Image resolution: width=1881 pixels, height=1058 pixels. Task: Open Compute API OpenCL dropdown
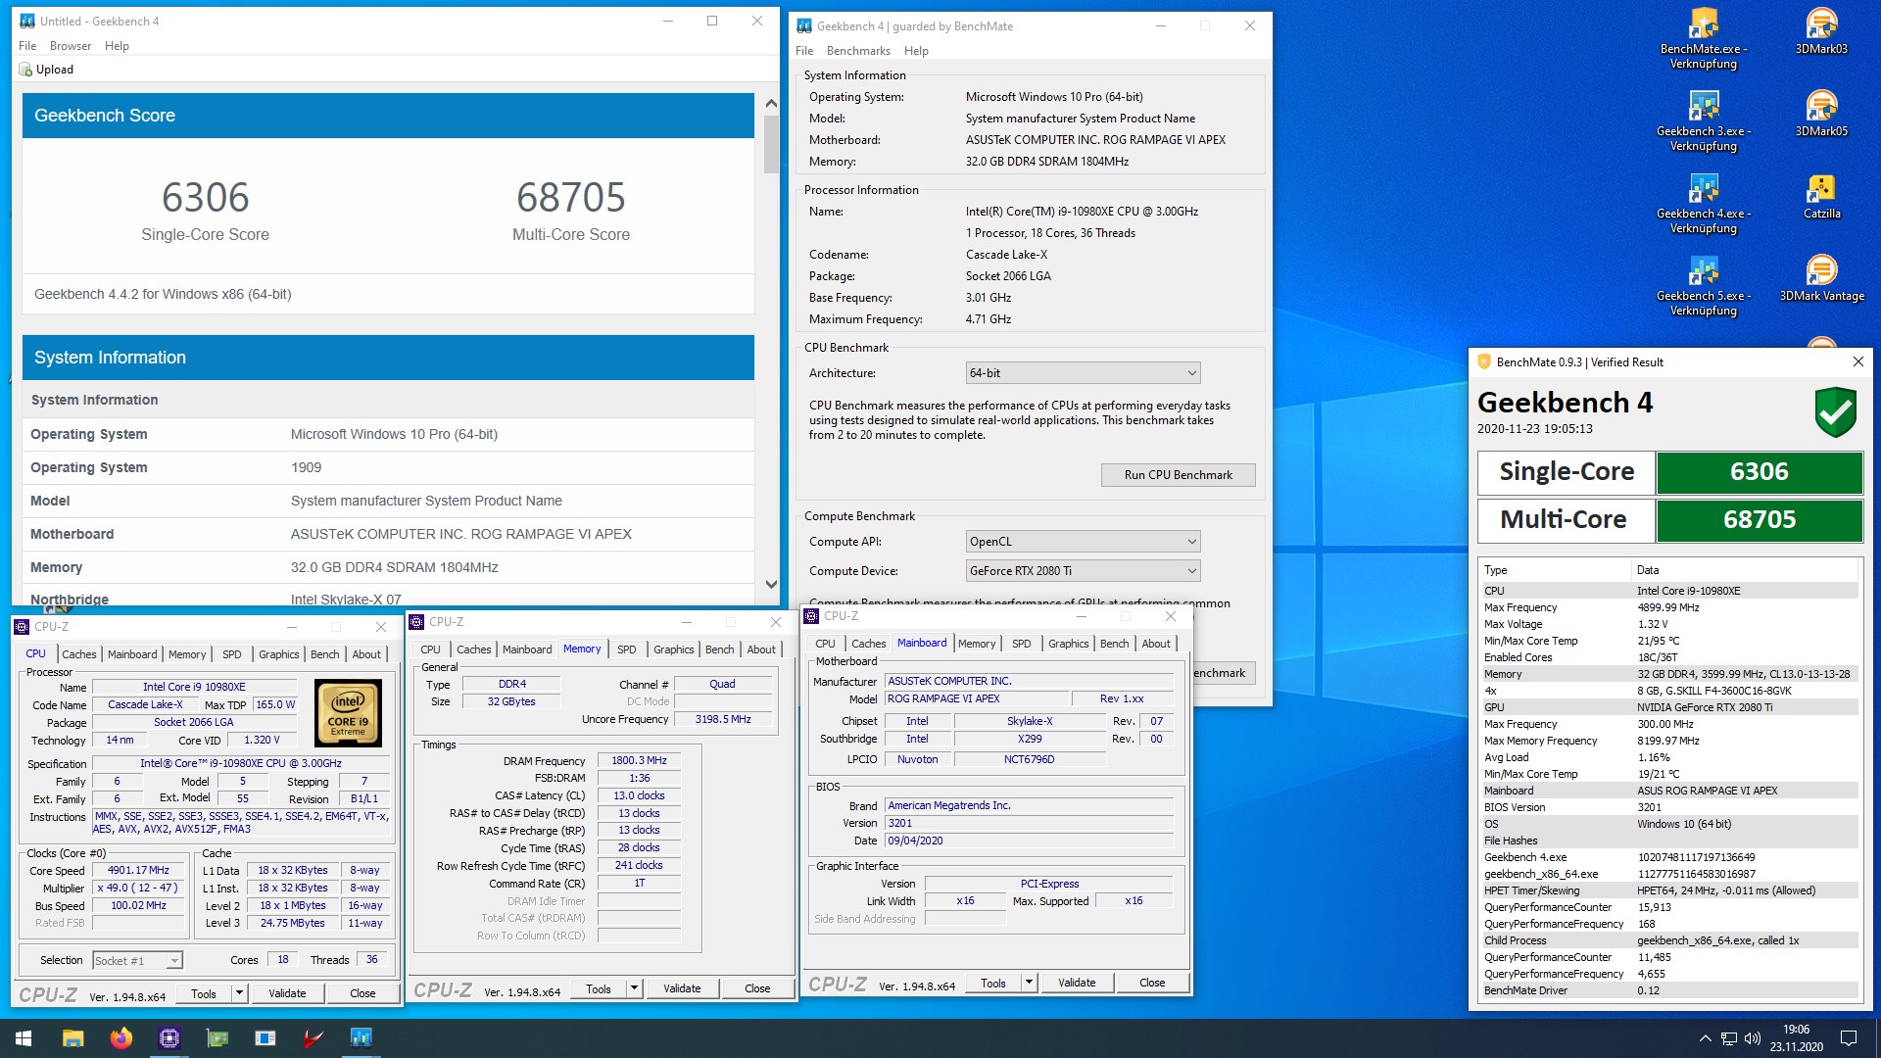(x=1083, y=542)
